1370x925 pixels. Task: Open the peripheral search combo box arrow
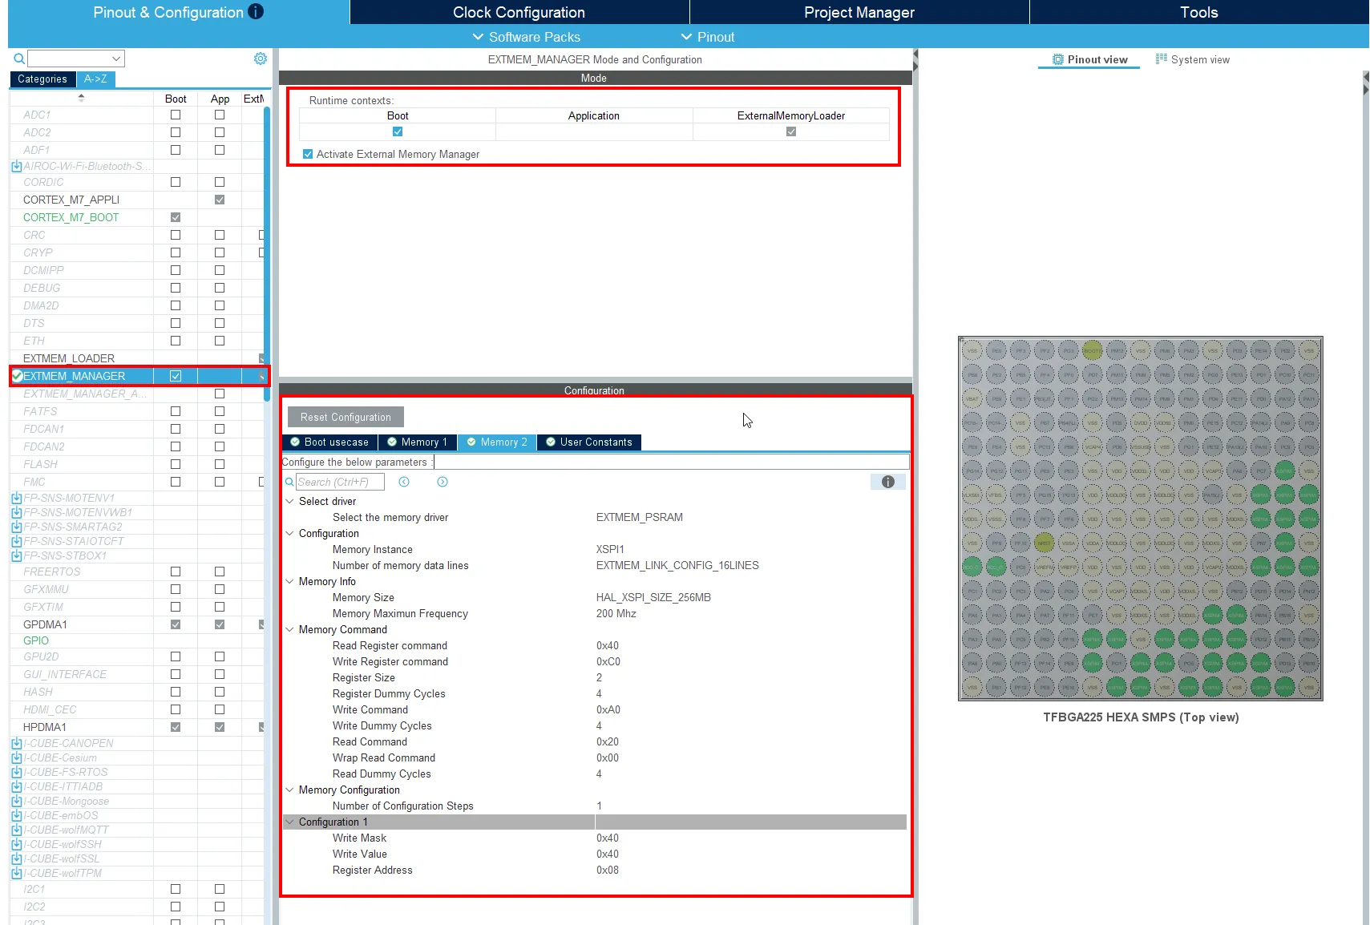[x=116, y=59]
